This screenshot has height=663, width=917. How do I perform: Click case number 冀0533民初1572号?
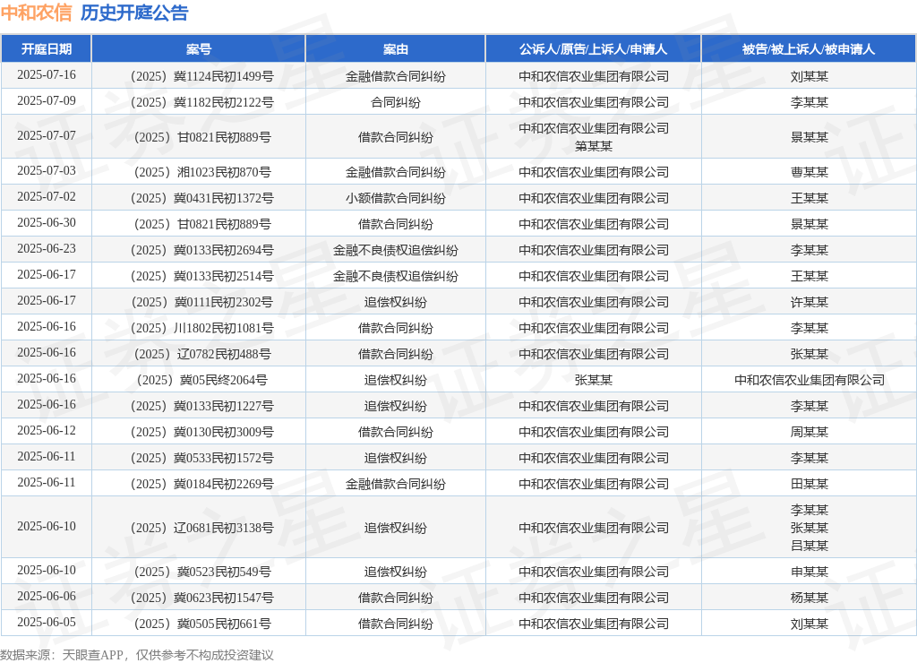[201, 458]
